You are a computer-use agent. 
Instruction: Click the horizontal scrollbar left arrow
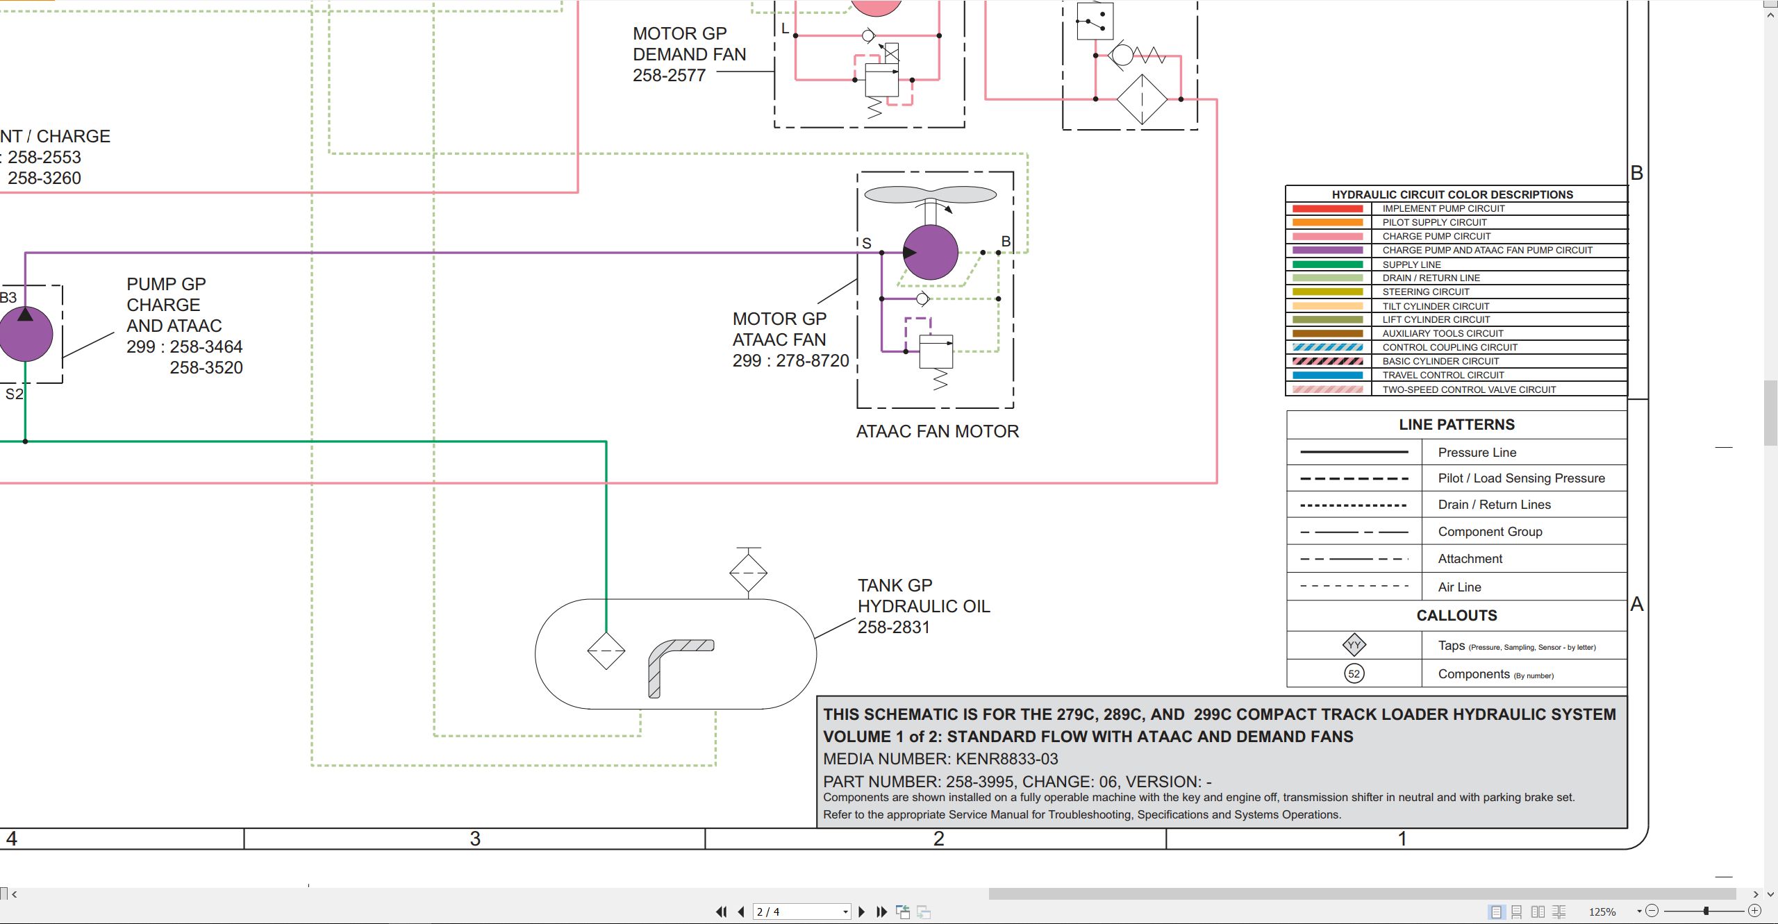pyautogui.click(x=15, y=894)
